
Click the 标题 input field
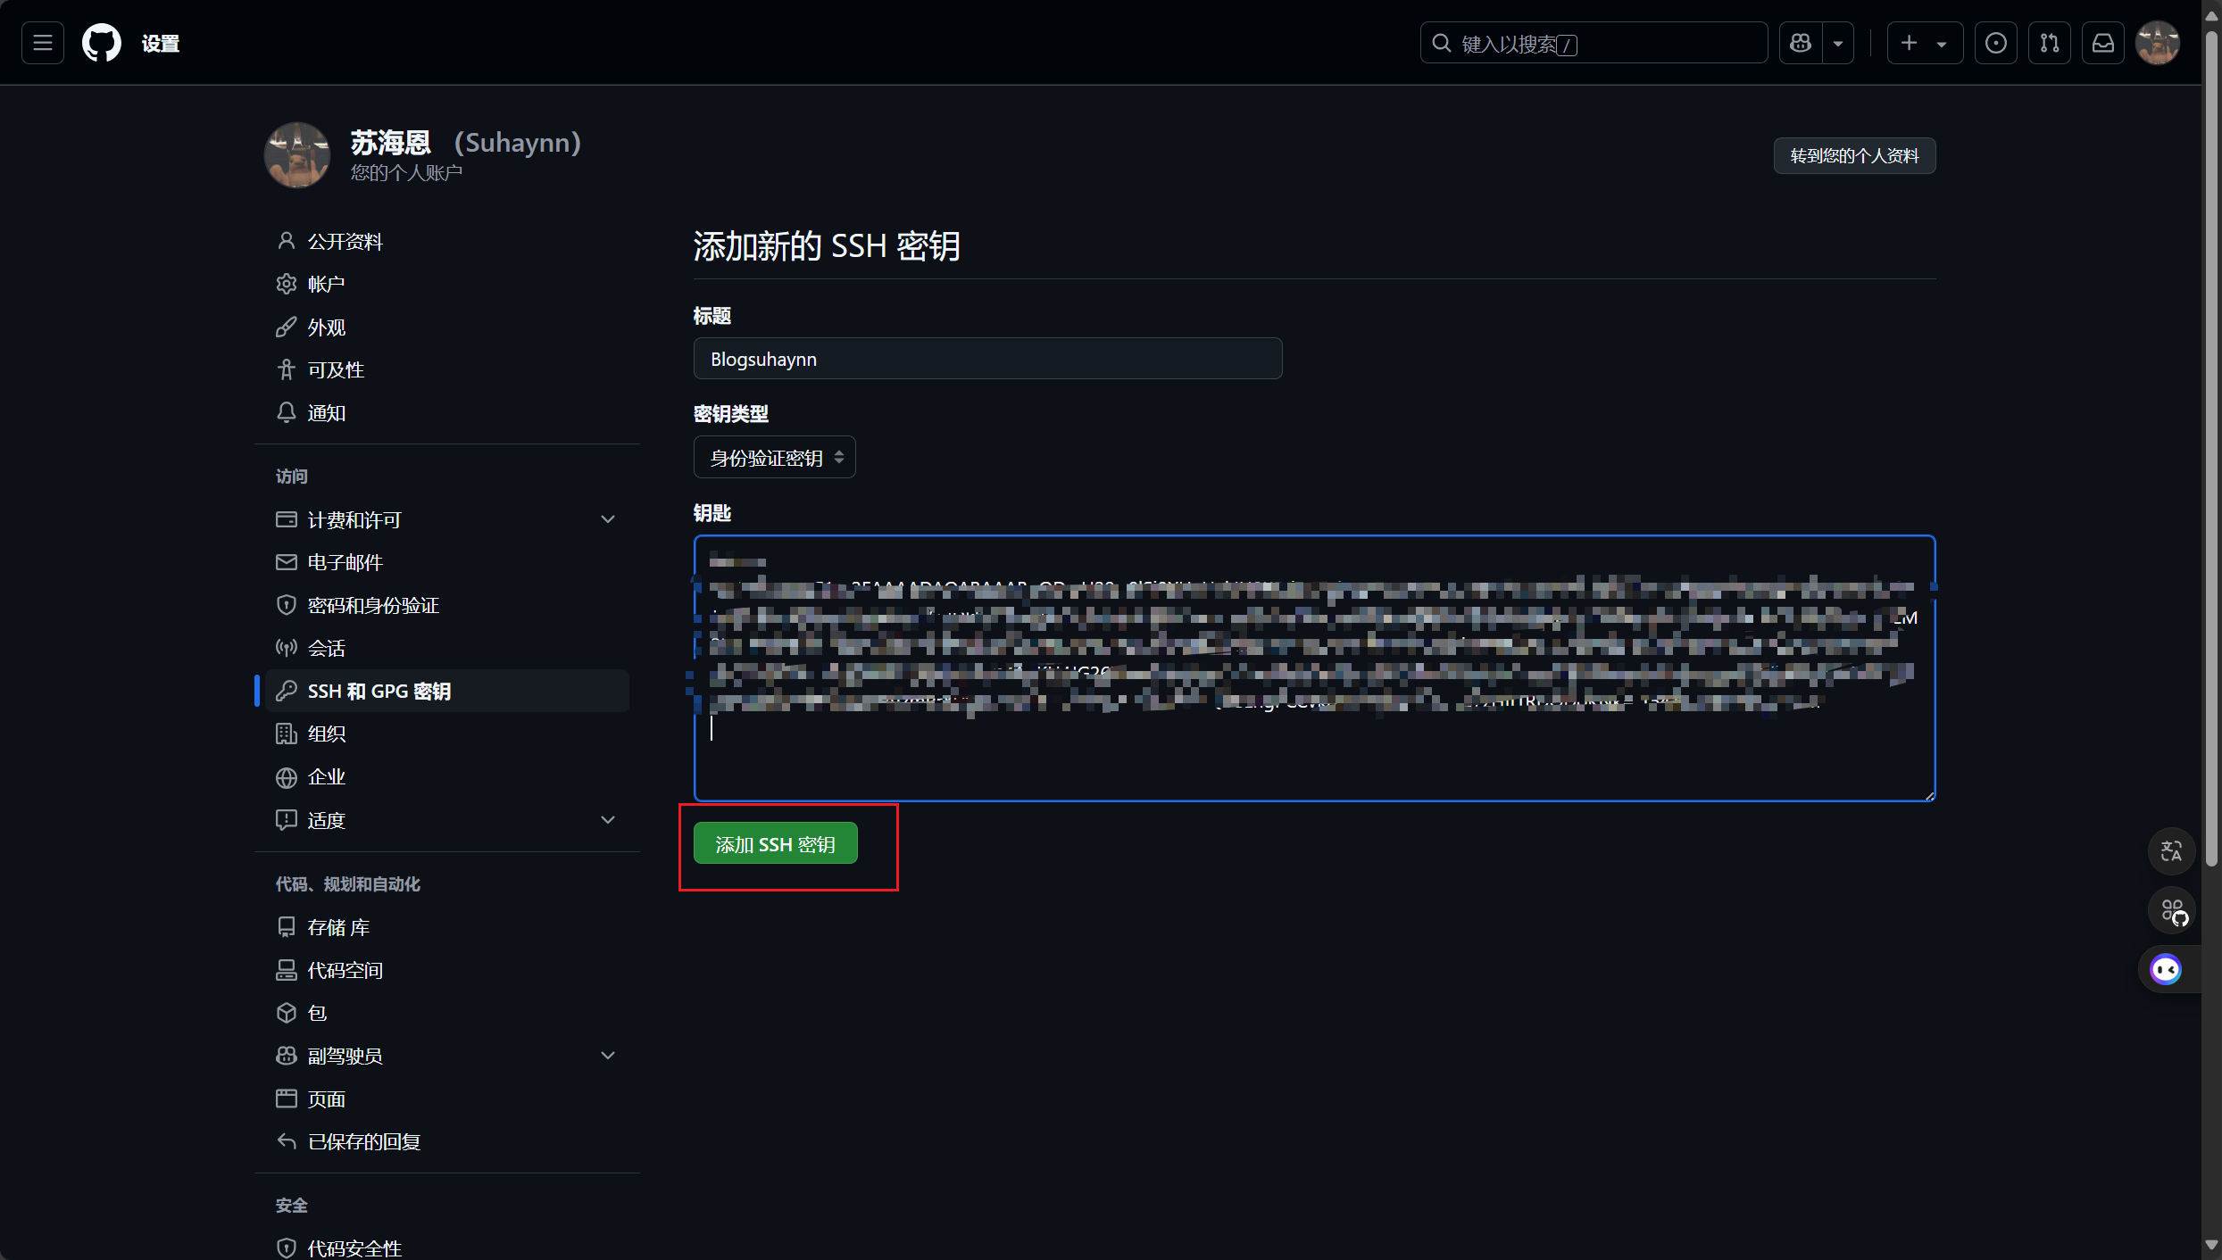[987, 359]
